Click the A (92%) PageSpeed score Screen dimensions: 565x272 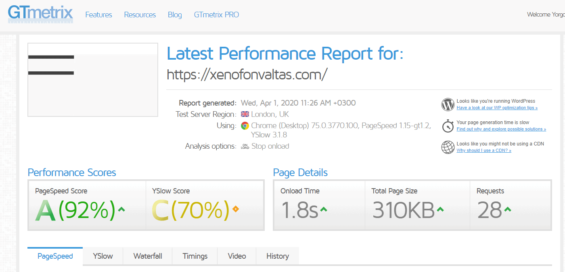75,211
